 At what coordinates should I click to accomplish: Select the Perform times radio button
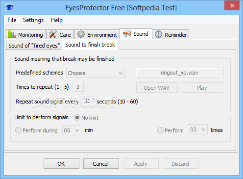click(160, 130)
